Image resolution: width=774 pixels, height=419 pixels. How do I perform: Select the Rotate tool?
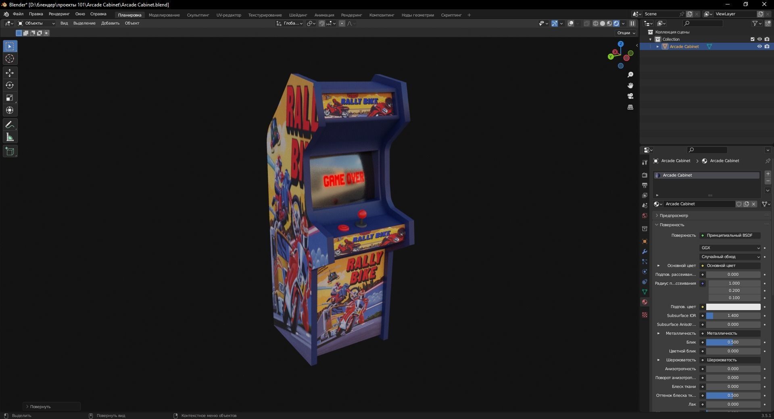pos(10,85)
